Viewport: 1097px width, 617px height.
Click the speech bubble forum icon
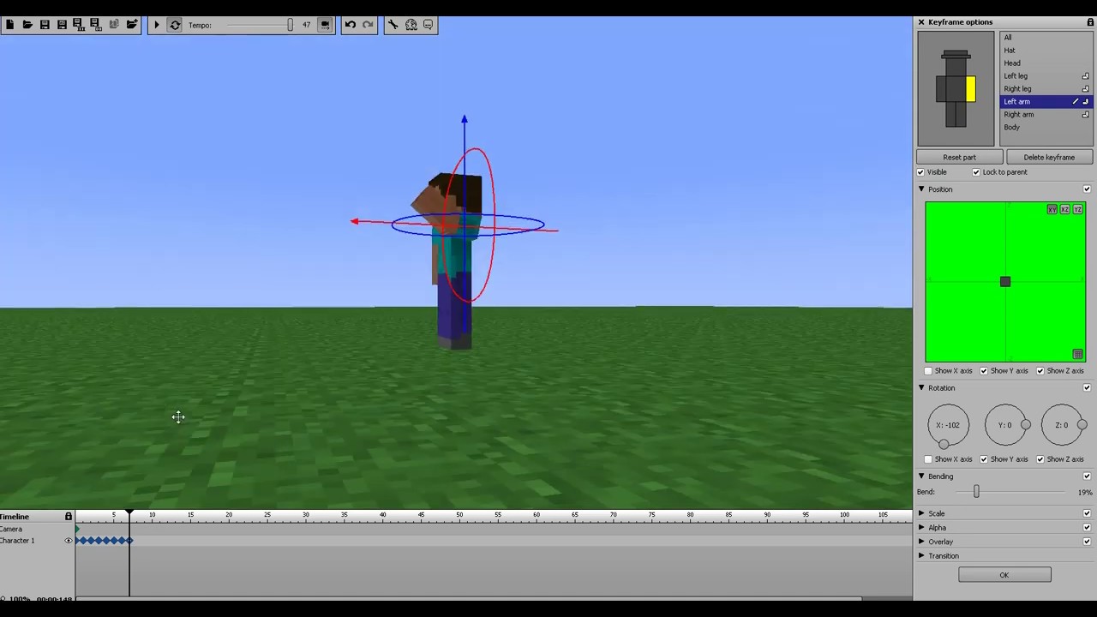coord(429,25)
